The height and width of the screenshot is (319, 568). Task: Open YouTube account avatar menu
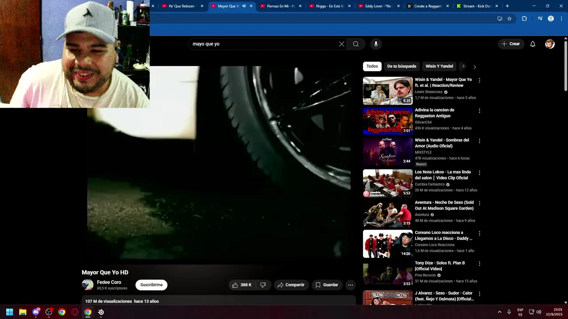(x=550, y=44)
